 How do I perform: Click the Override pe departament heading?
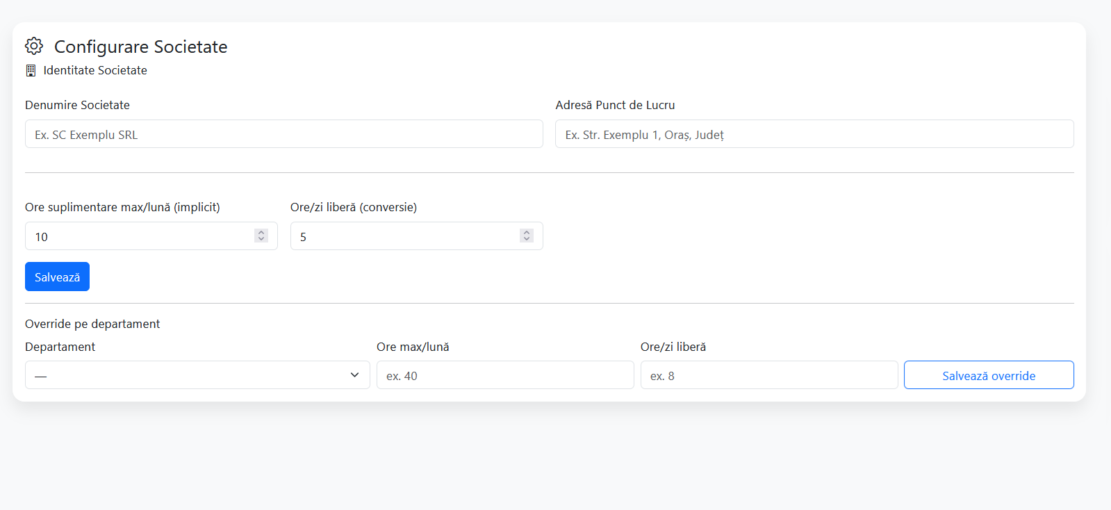[92, 324]
